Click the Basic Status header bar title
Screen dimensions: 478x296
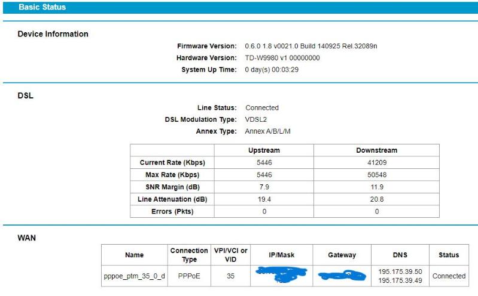42,7
